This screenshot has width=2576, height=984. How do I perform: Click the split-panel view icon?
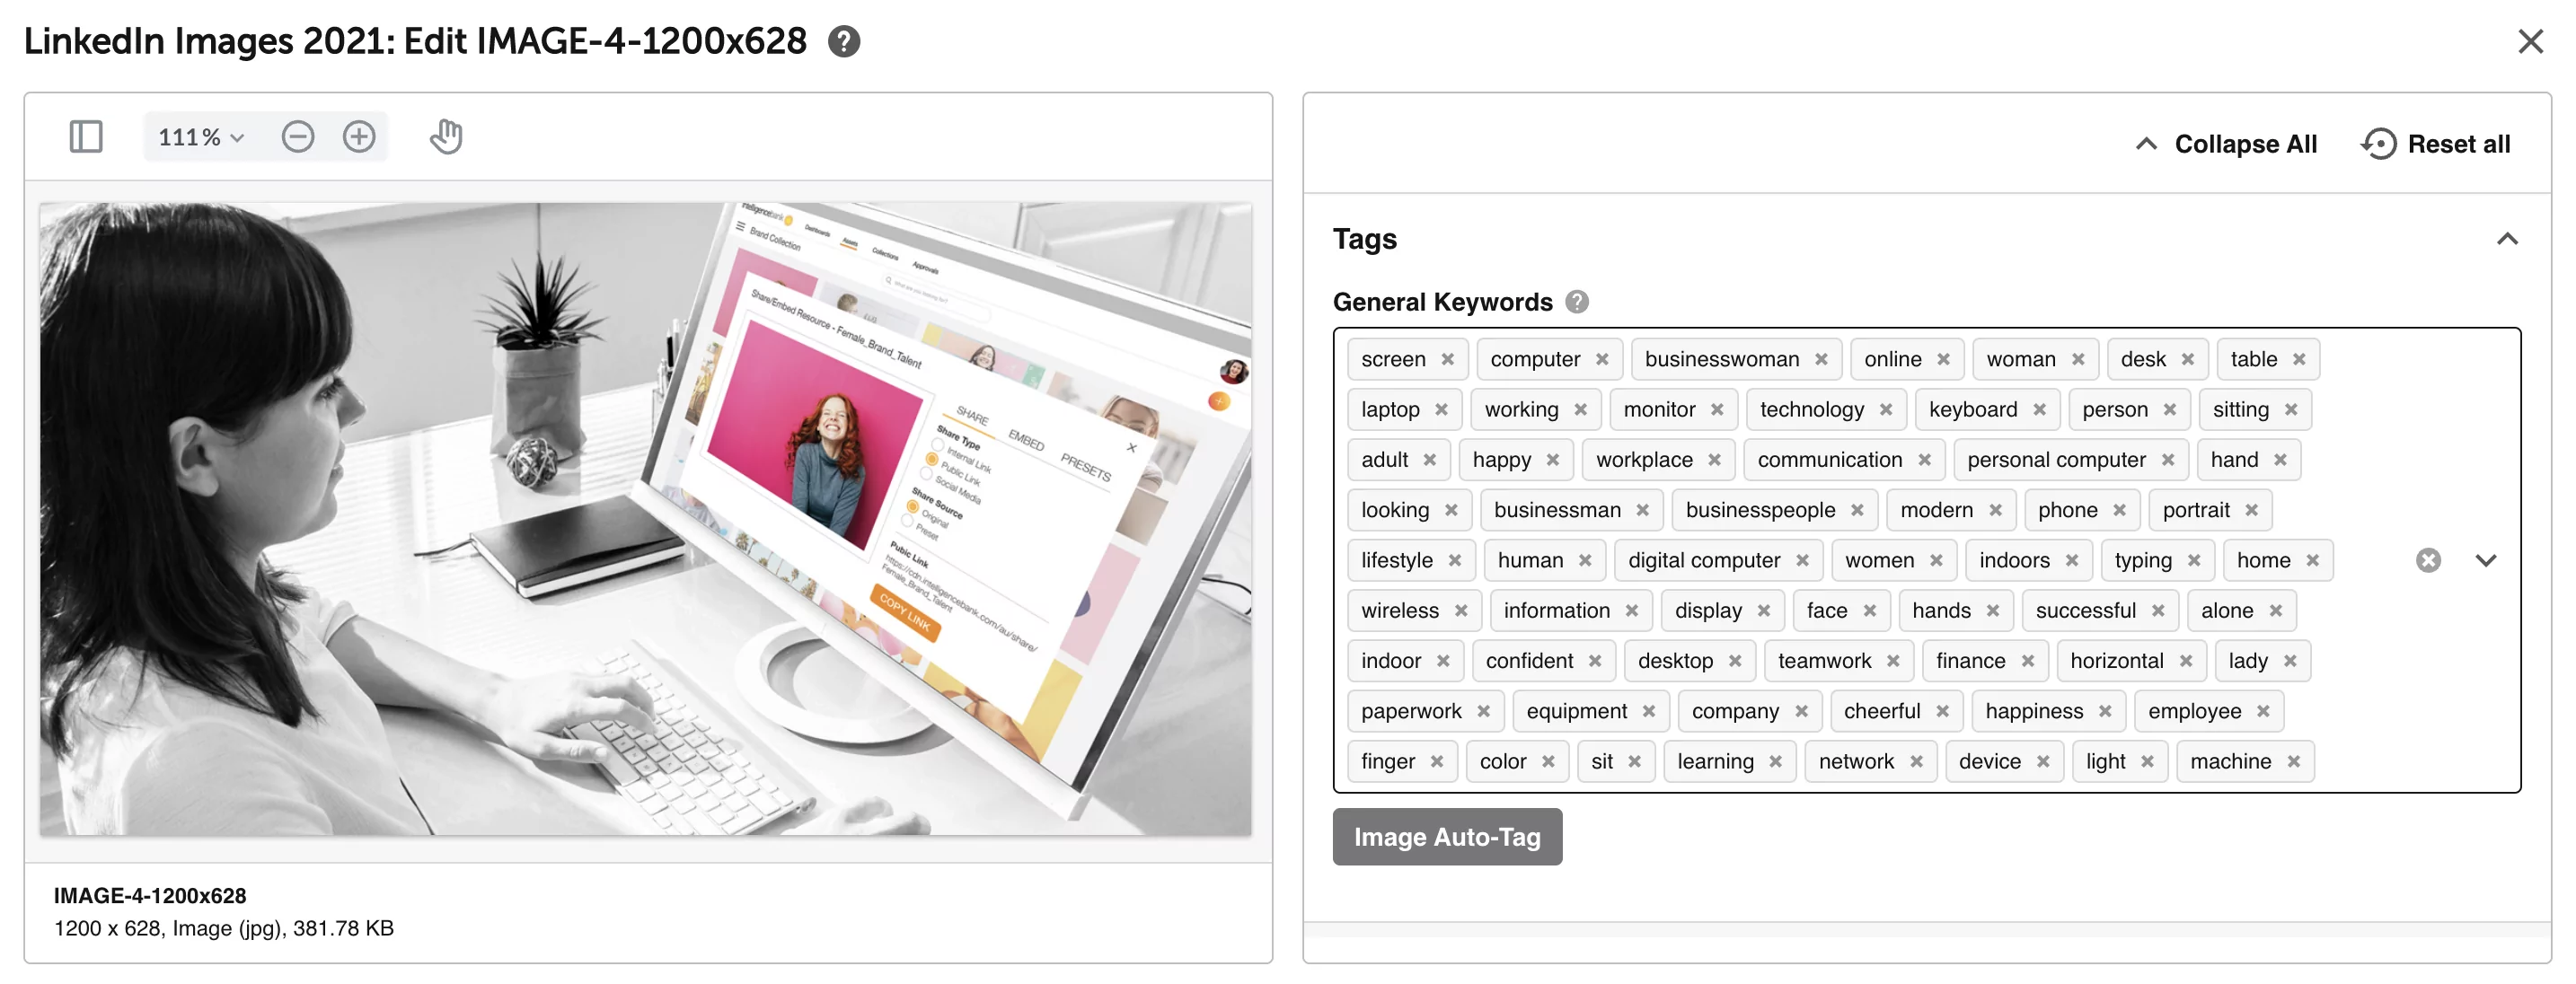click(x=84, y=136)
